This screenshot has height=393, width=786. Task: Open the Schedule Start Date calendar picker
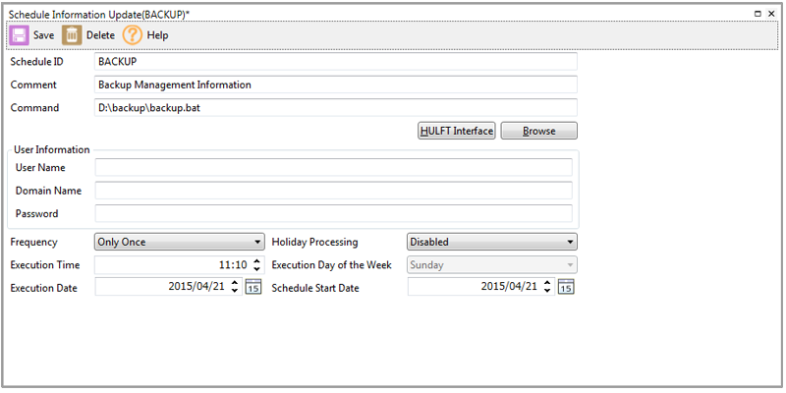pyautogui.click(x=566, y=287)
